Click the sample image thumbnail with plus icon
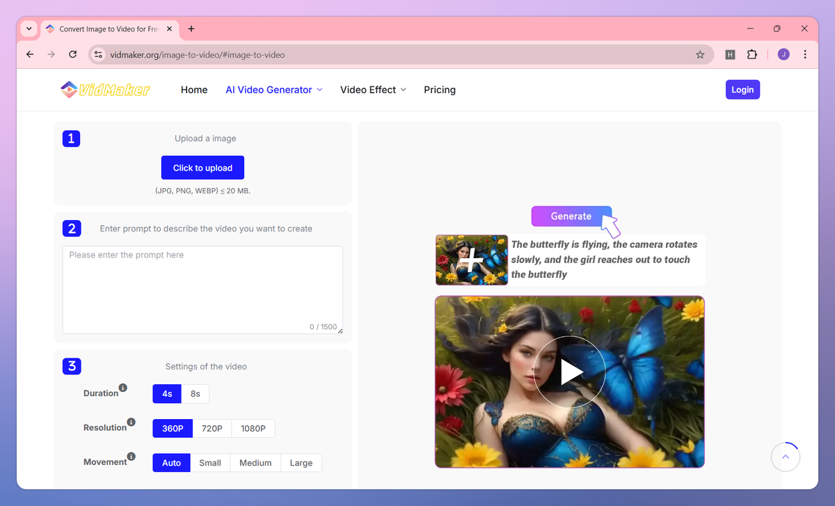Screen dimensions: 835x506 [x=471, y=260]
